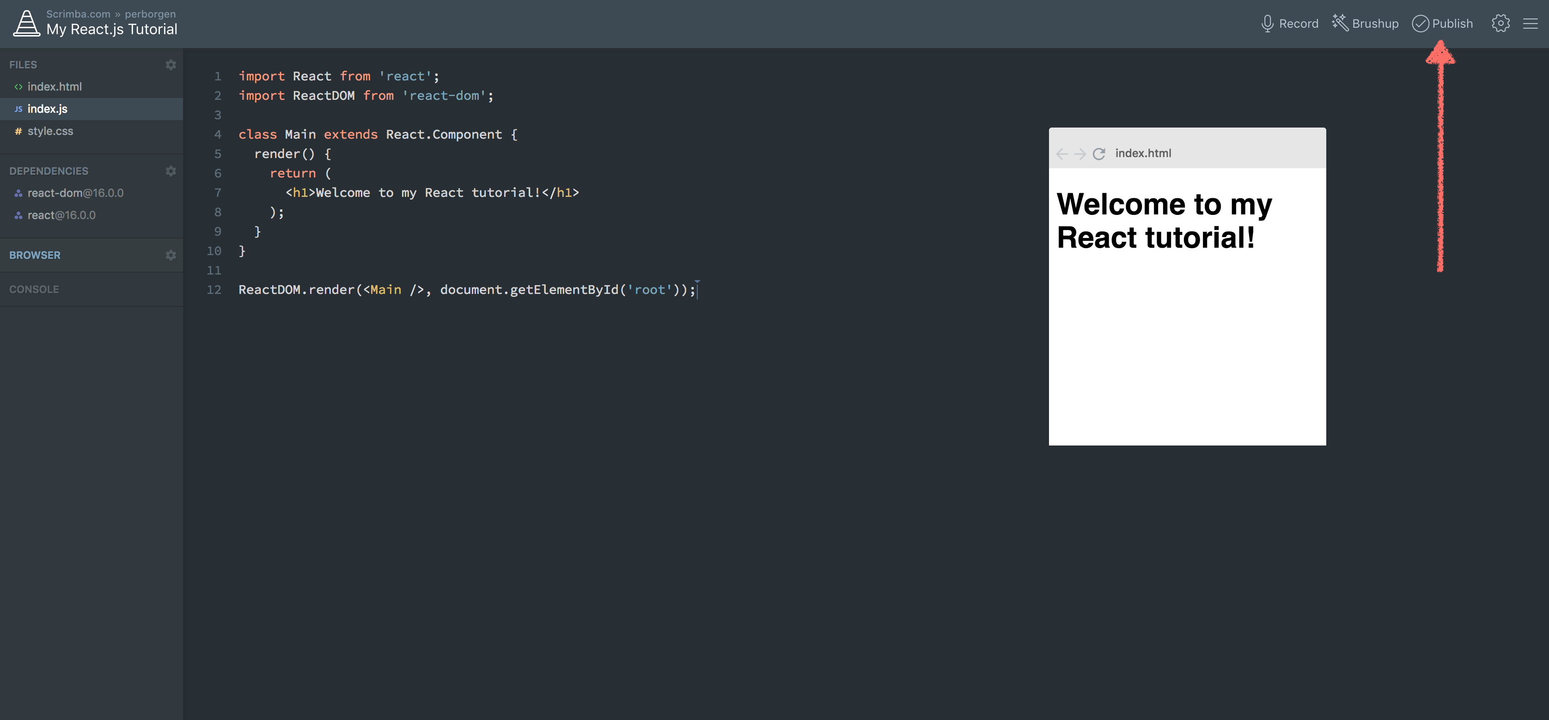
Task: Click the Scrimba logo icon
Action: point(26,24)
